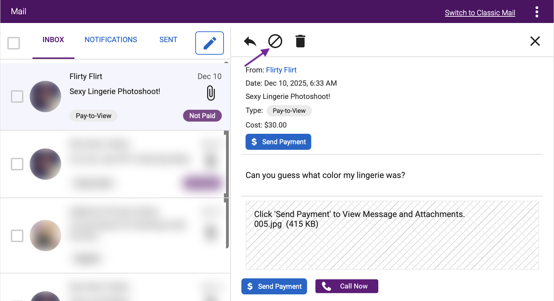Click the message date Dec 10, 2025, 6:33 AM
This screenshot has width=554, height=301.
click(x=300, y=83)
